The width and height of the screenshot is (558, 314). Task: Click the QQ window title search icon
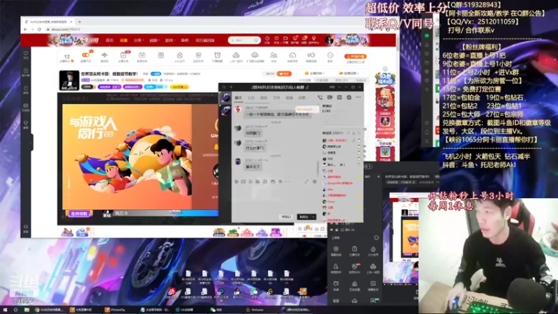tap(224, 87)
